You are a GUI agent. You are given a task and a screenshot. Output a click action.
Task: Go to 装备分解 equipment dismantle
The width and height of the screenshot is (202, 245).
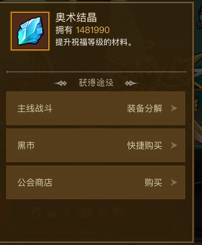click(x=144, y=108)
